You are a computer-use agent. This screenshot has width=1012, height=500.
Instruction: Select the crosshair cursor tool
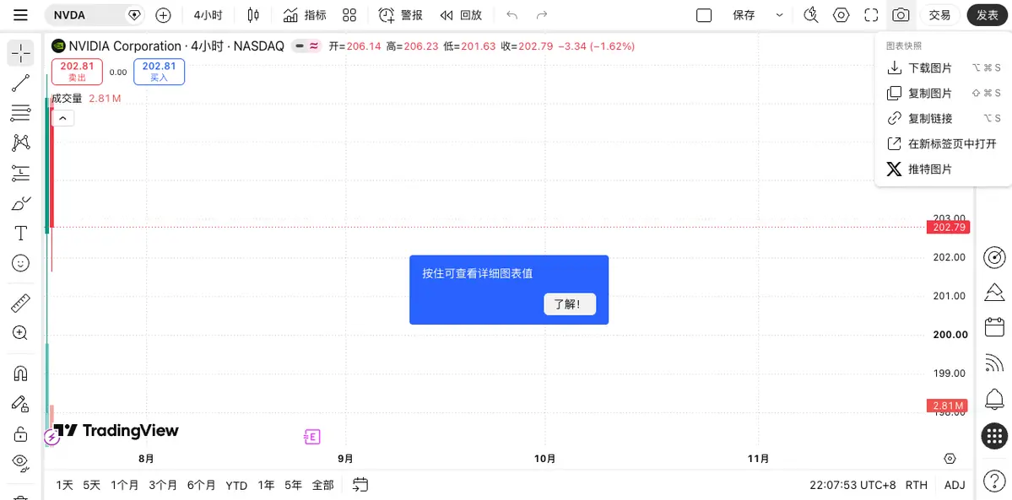pyautogui.click(x=20, y=53)
